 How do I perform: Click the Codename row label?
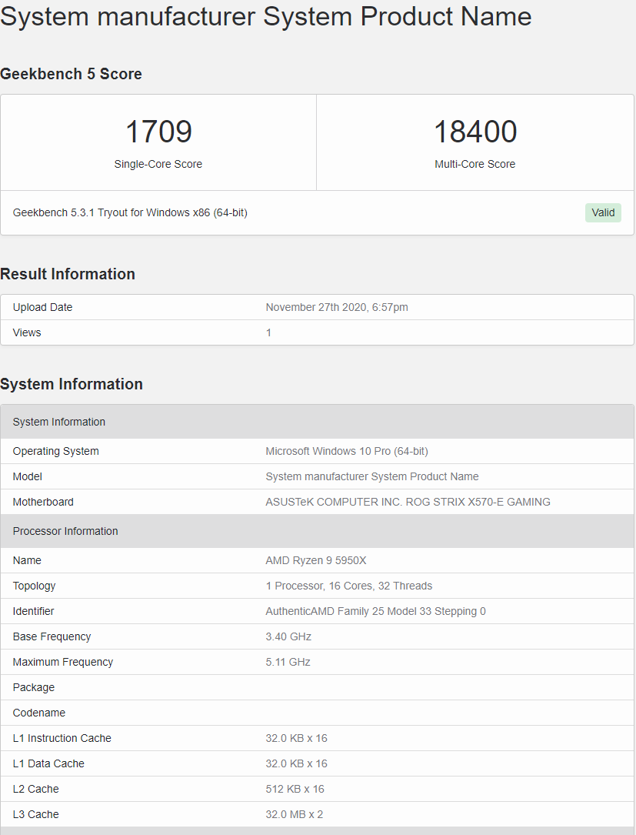(x=39, y=713)
